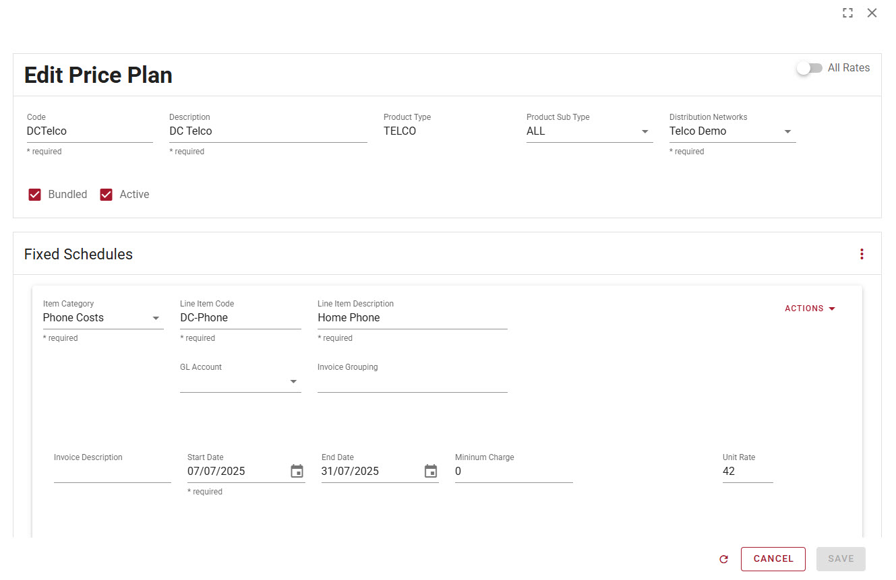Close the Edit Price Plan dialog

point(872,13)
